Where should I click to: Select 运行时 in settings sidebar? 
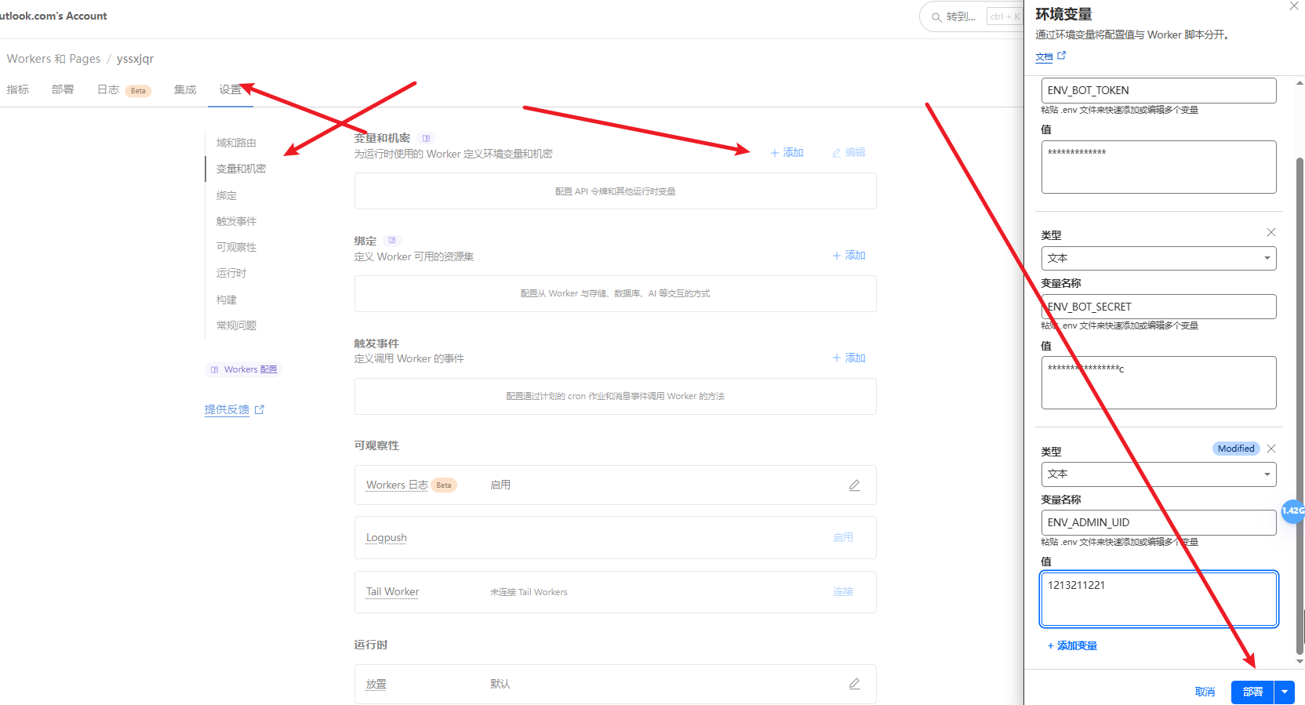231,273
